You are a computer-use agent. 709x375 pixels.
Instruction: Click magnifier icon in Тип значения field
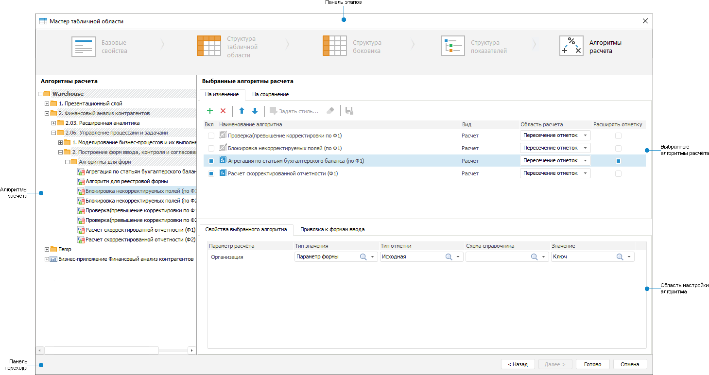(363, 257)
